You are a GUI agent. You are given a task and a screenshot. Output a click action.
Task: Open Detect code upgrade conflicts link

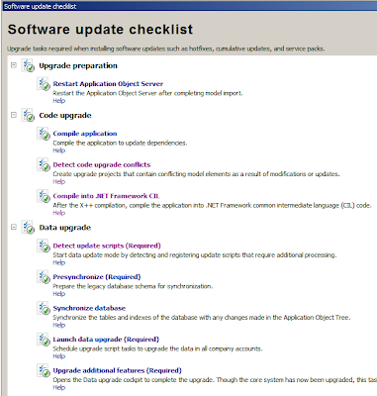[102, 164]
